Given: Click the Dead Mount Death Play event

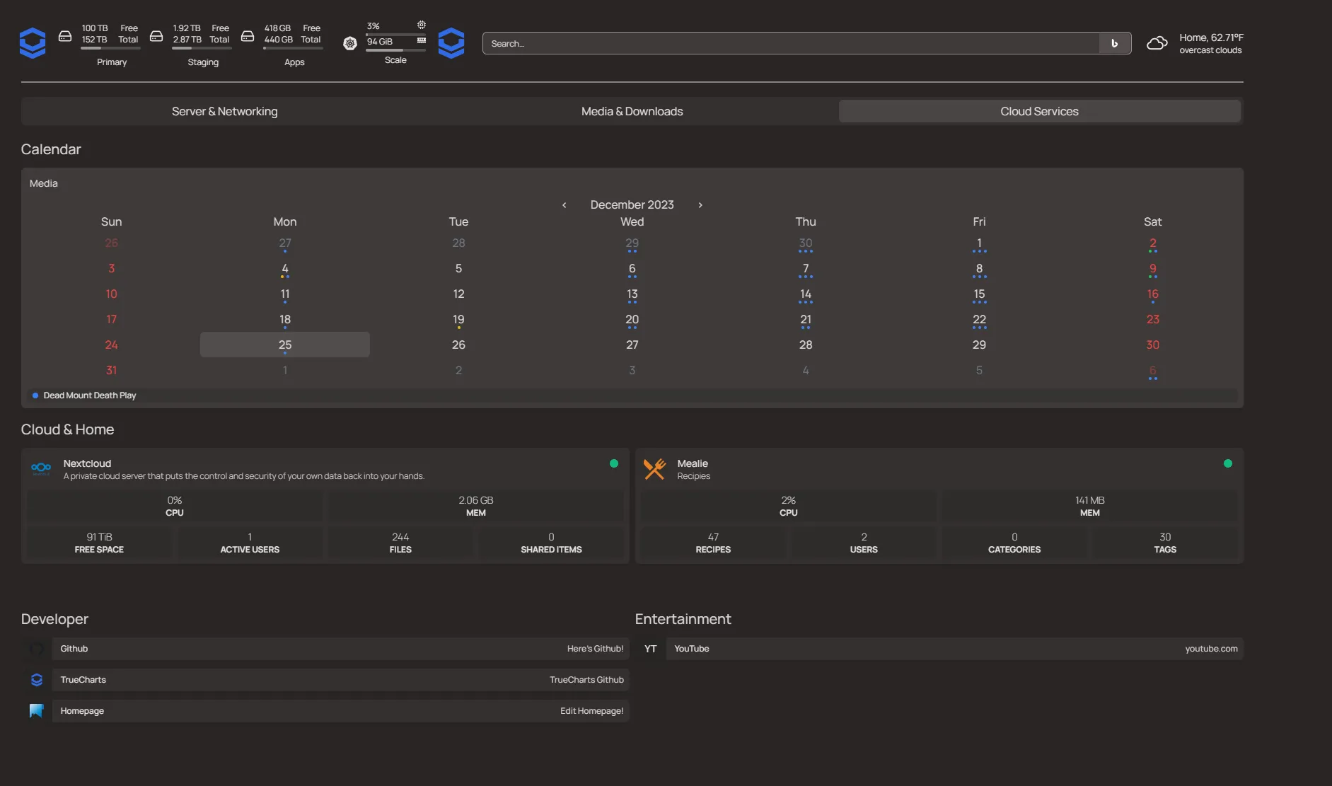Looking at the screenshot, I should click(89, 395).
